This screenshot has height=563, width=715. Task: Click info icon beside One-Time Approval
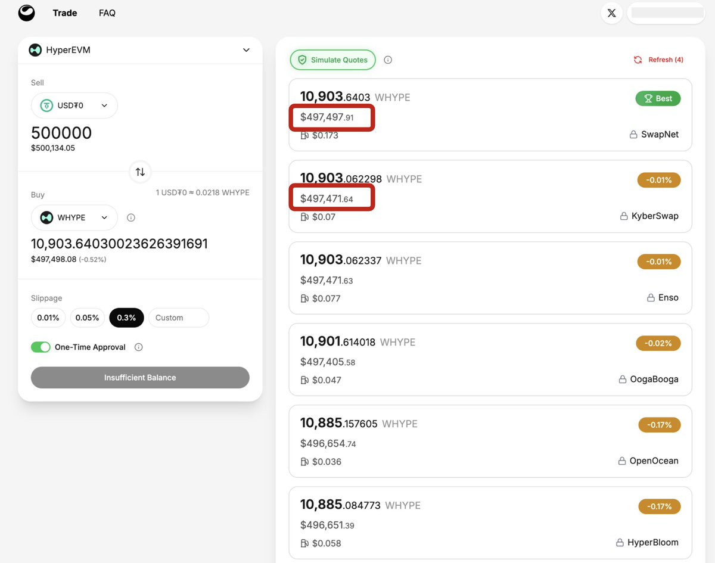[x=139, y=347]
